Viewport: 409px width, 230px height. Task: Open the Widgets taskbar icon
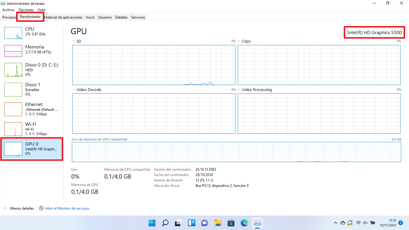point(192,223)
